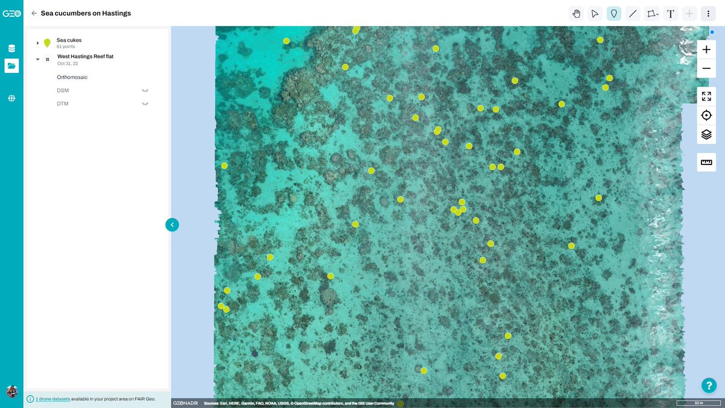Select the DSM layer
This screenshot has width=725, height=408.
tap(63, 91)
